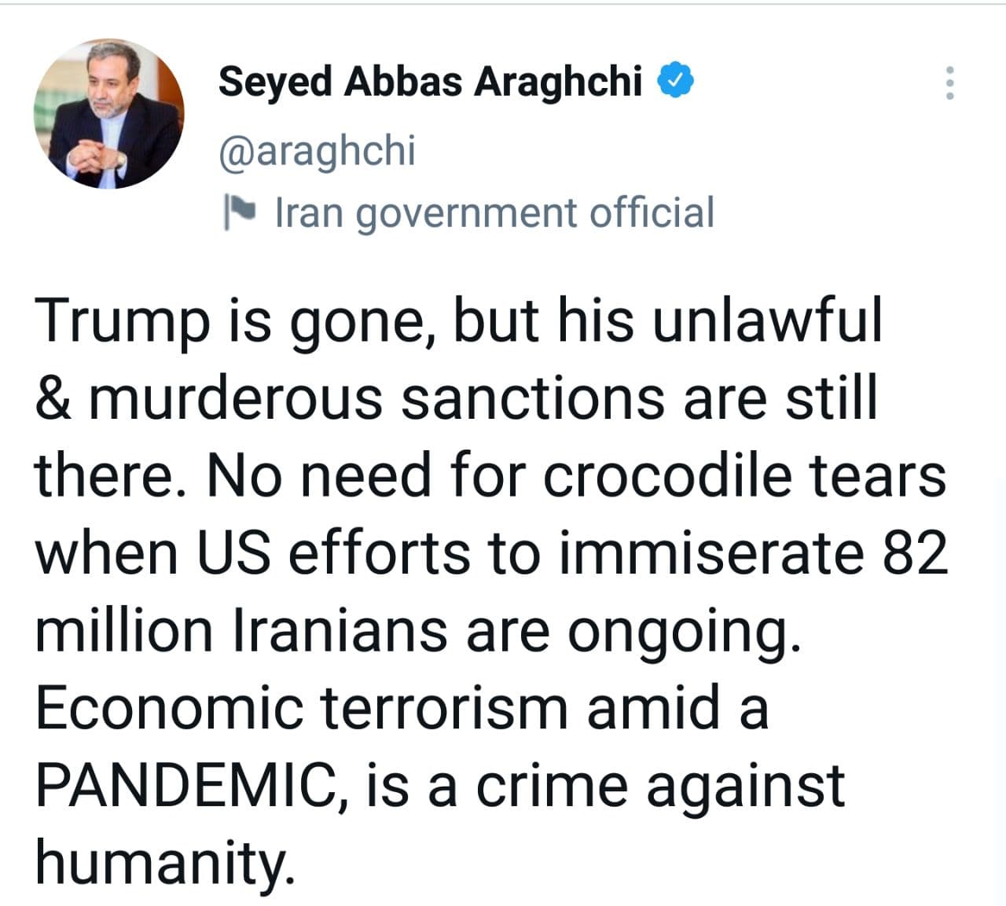Click the word Trump in the tweet

pos(123,321)
